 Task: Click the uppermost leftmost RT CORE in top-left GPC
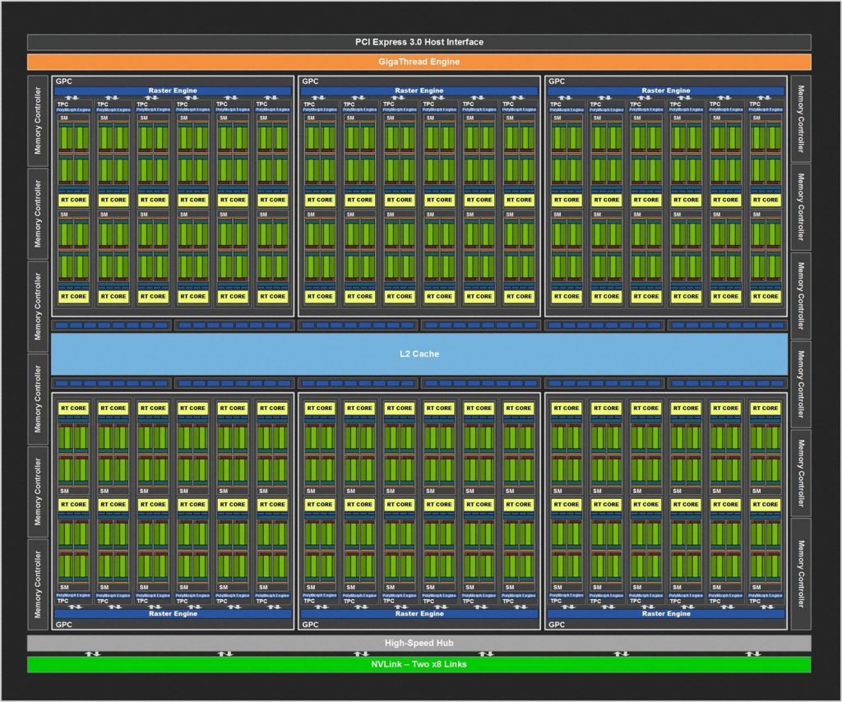tap(72, 200)
